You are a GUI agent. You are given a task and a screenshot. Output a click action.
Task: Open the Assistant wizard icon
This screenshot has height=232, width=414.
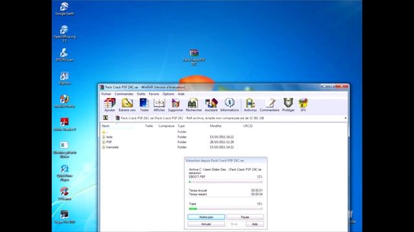point(211,105)
